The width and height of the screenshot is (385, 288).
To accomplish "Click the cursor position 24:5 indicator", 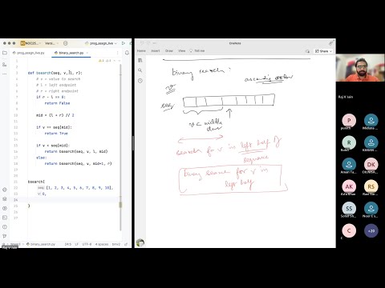I will [x=68, y=244].
